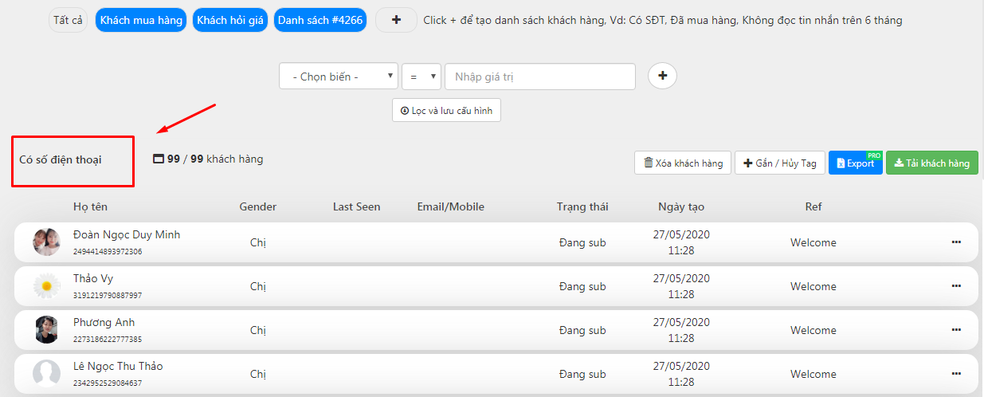Select the "Tất cả" customer list tab

tap(69, 20)
